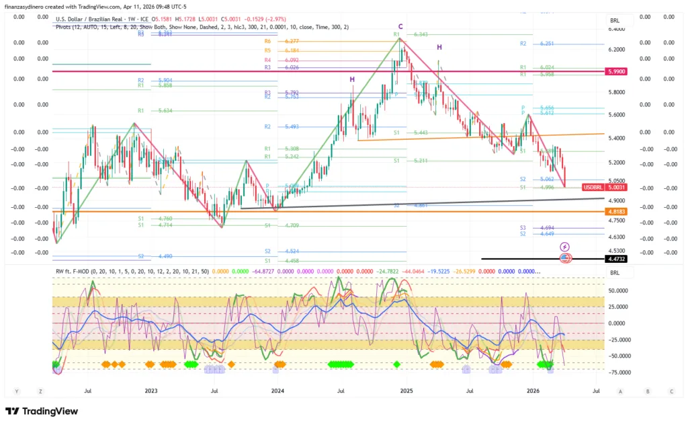Click the TradingView logo
688x425 pixels.
coord(42,411)
